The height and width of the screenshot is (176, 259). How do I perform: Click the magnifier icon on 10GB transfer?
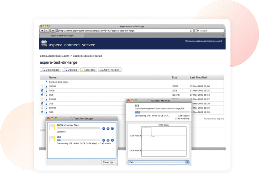pyautogui.click(x=108, y=128)
